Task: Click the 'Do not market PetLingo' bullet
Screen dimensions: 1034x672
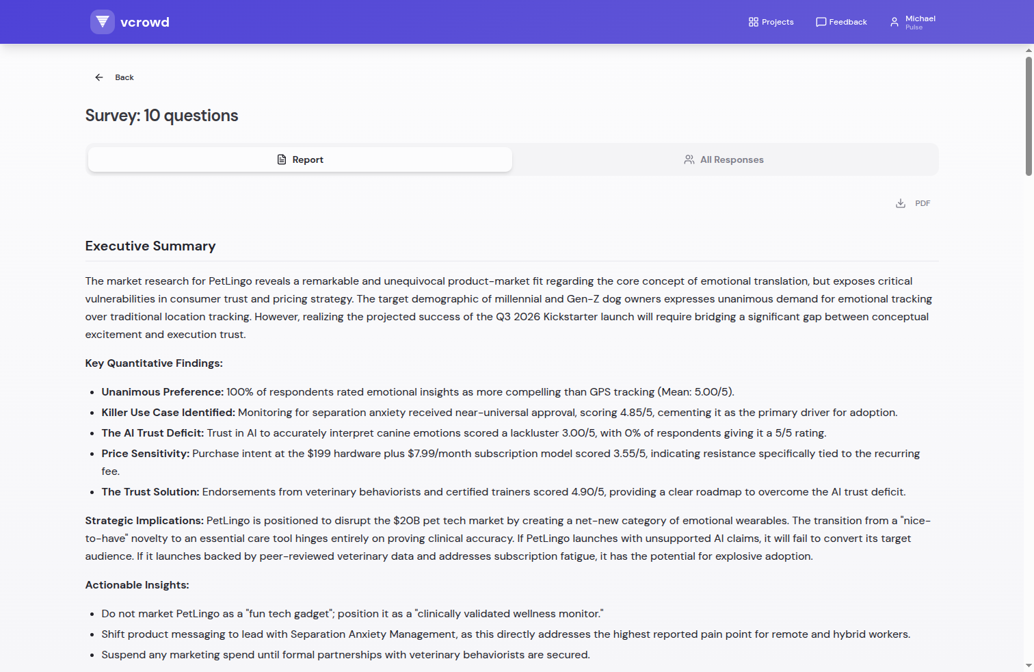Action: click(x=352, y=614)
